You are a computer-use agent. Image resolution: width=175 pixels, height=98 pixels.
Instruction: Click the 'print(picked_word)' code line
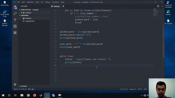click(71, 38)
